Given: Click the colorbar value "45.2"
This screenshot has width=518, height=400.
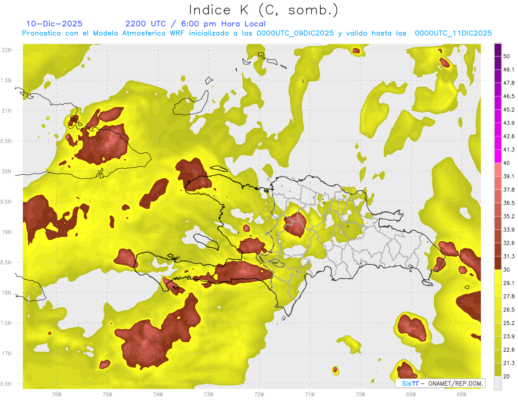Looking at the screenshot, I should (509, 110).
